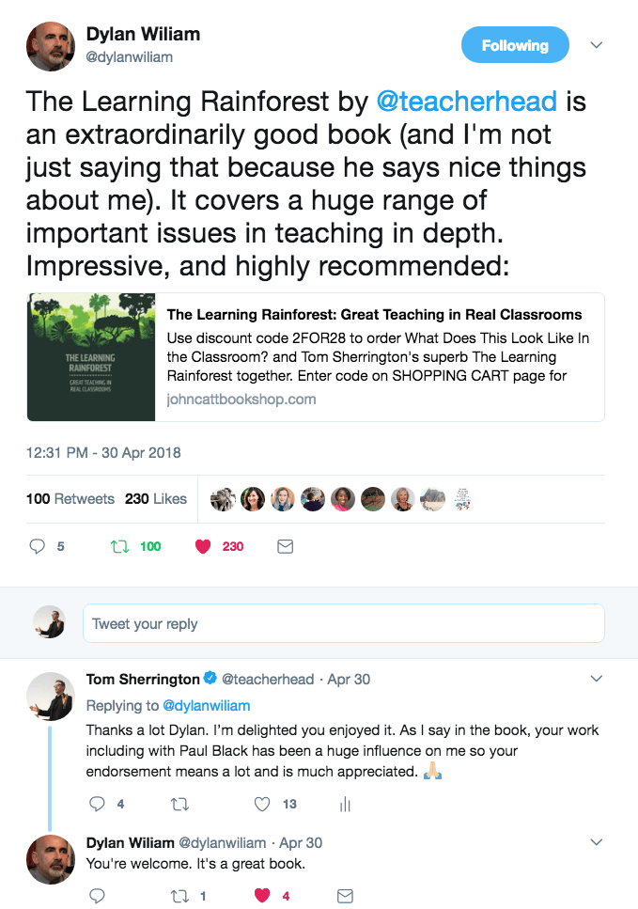Reply icon on Dylan Wiliam's last tweet
Viewport: 638px width, 909px height.
pos(97,896)
